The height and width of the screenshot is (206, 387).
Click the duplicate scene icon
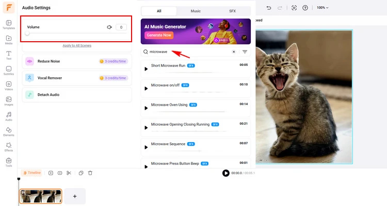[81, 173]
